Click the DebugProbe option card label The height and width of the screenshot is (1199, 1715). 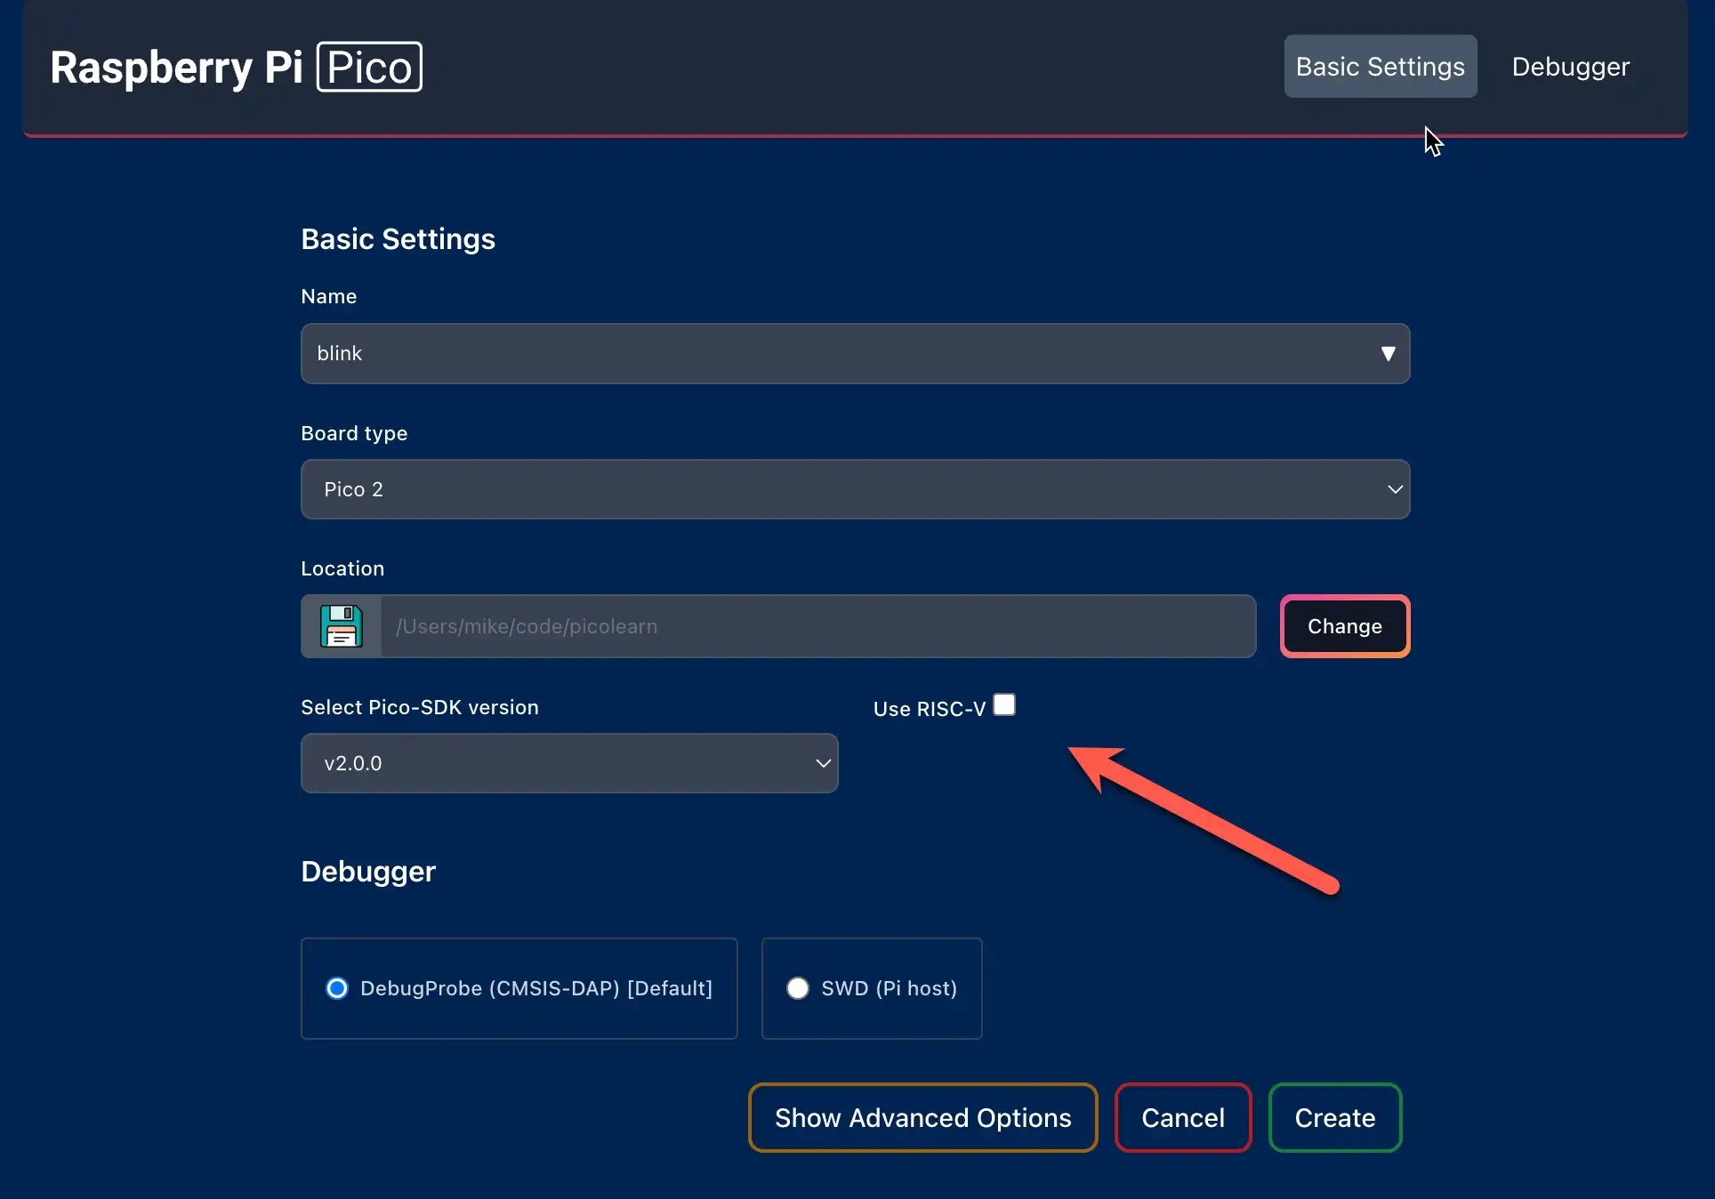(536, 988)
